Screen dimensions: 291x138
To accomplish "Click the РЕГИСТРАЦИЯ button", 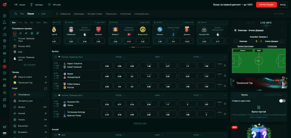I will (x=266, y=5).
